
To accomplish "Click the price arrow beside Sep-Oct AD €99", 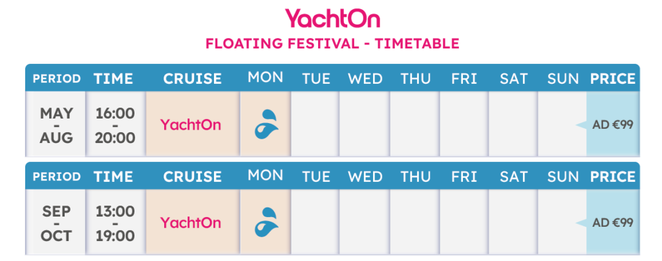I will (581, 223).
